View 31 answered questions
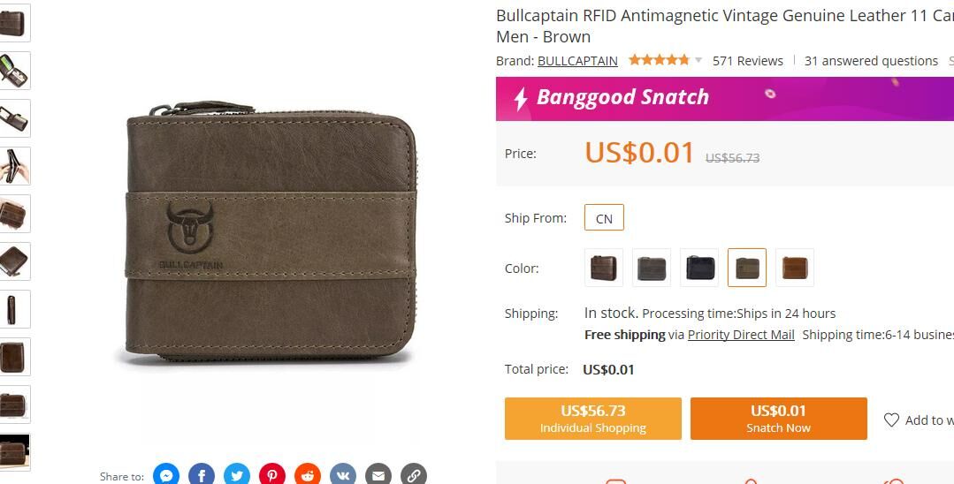954x484 pixels. pyautogui.click(x=871, y=61)
